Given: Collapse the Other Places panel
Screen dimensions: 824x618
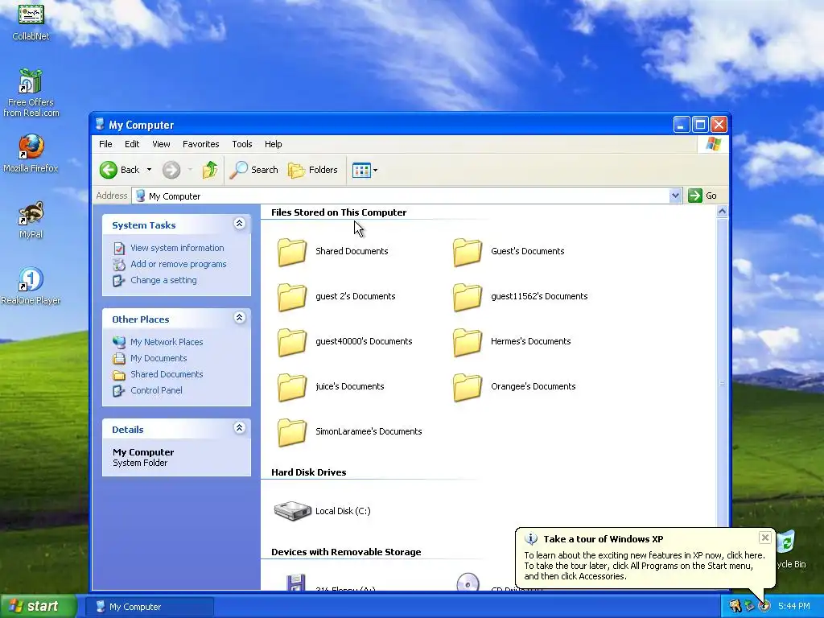Looking at the screenshot, I should (240, 318).
